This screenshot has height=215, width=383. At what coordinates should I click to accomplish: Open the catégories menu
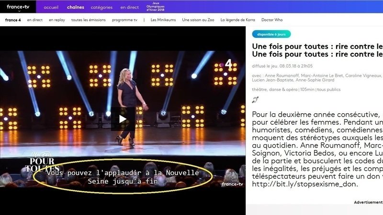pos(101,8)
